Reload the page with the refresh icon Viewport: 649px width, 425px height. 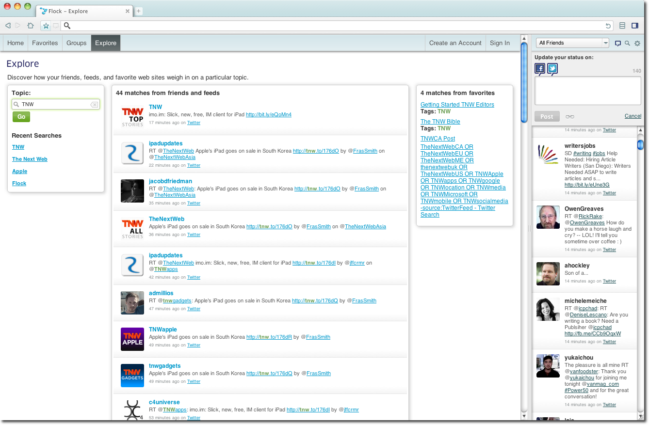(x=608, y=26)
